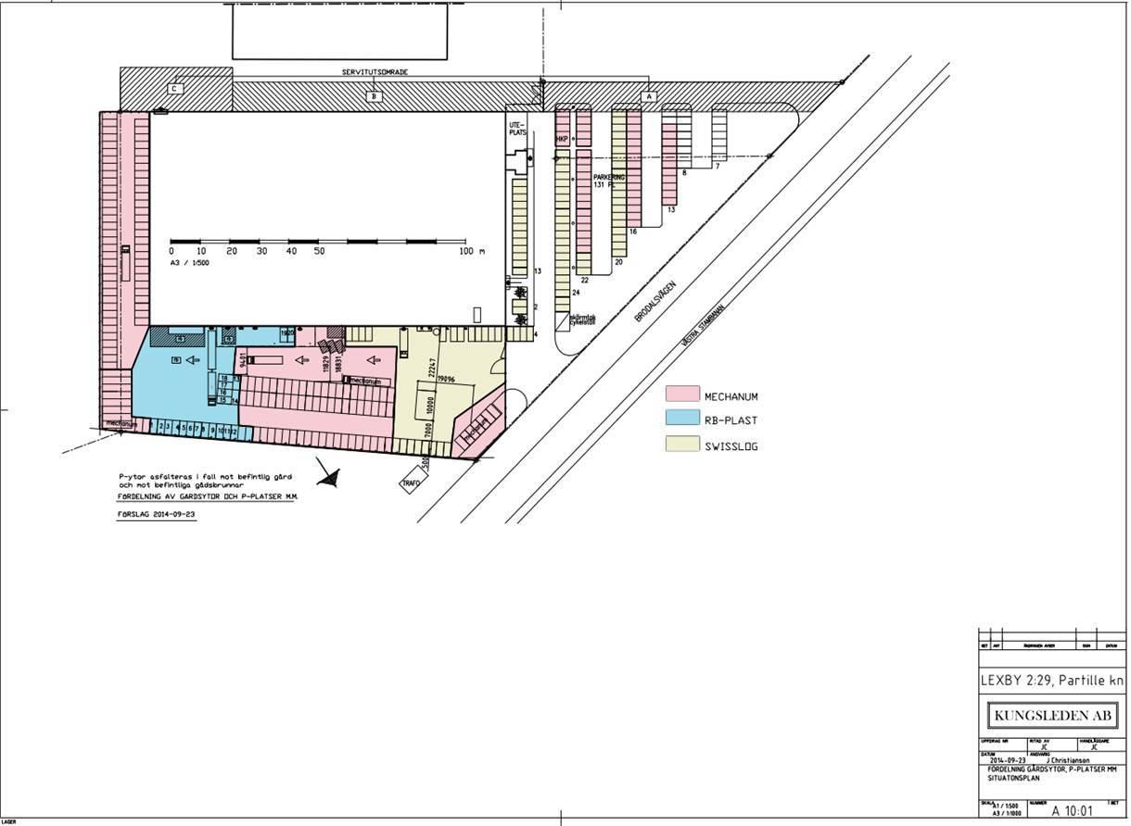The image size is (1131, 826).
Task: Click the PARKERING 131 PL text
Action: coord(604,180)
